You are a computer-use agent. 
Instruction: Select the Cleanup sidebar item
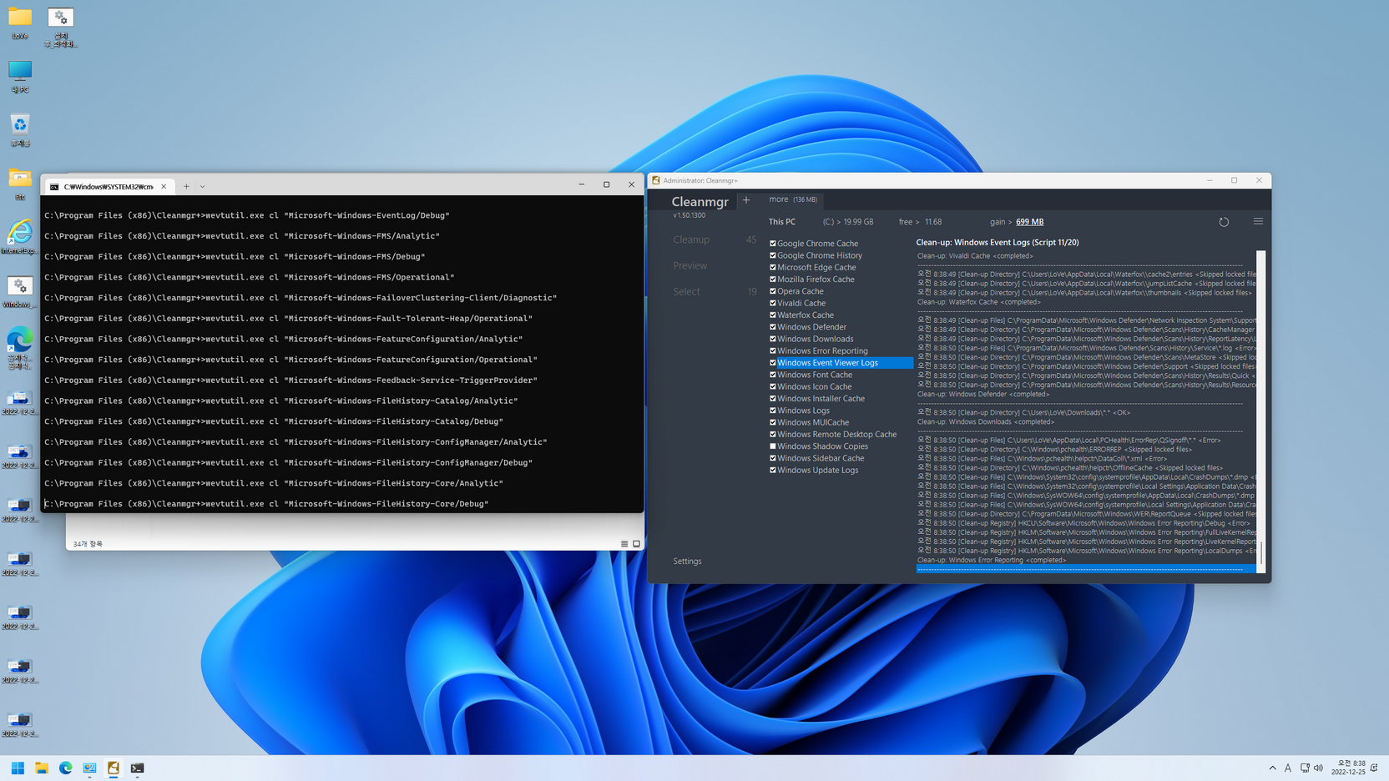pyautogui.click(x=691, y=239)
